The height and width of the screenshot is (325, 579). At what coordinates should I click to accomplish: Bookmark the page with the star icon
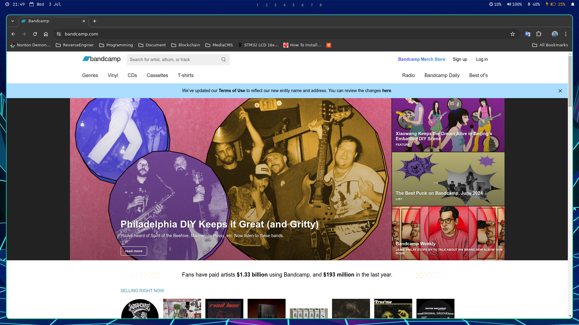[513, 34]
